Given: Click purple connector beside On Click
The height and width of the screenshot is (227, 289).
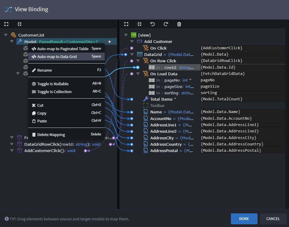Looking at the screenshot, I should point(132,48).
